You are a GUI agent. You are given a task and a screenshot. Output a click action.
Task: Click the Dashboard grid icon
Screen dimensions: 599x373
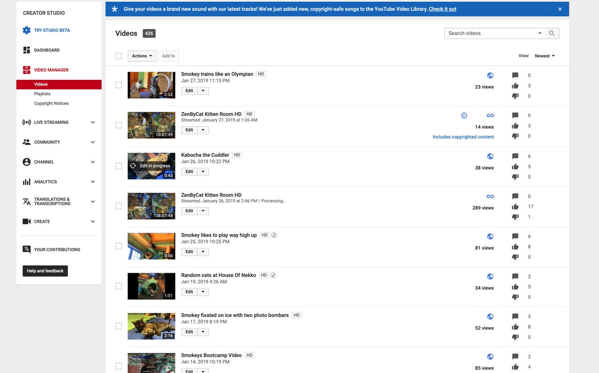click(x=26, y=50)
